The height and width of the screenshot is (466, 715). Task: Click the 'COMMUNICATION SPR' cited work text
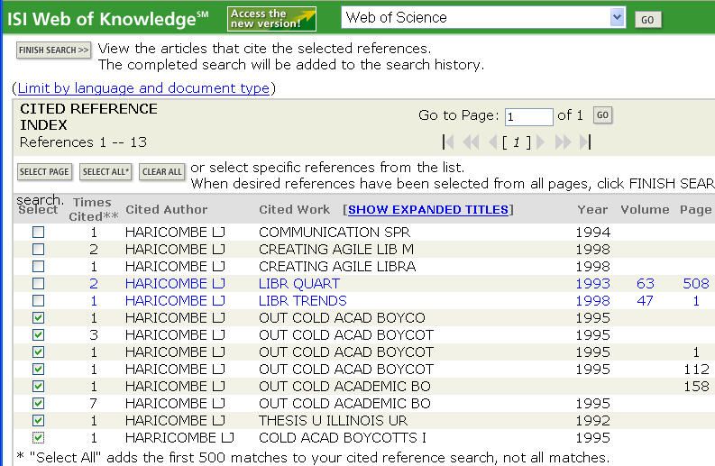coord(335,232)
